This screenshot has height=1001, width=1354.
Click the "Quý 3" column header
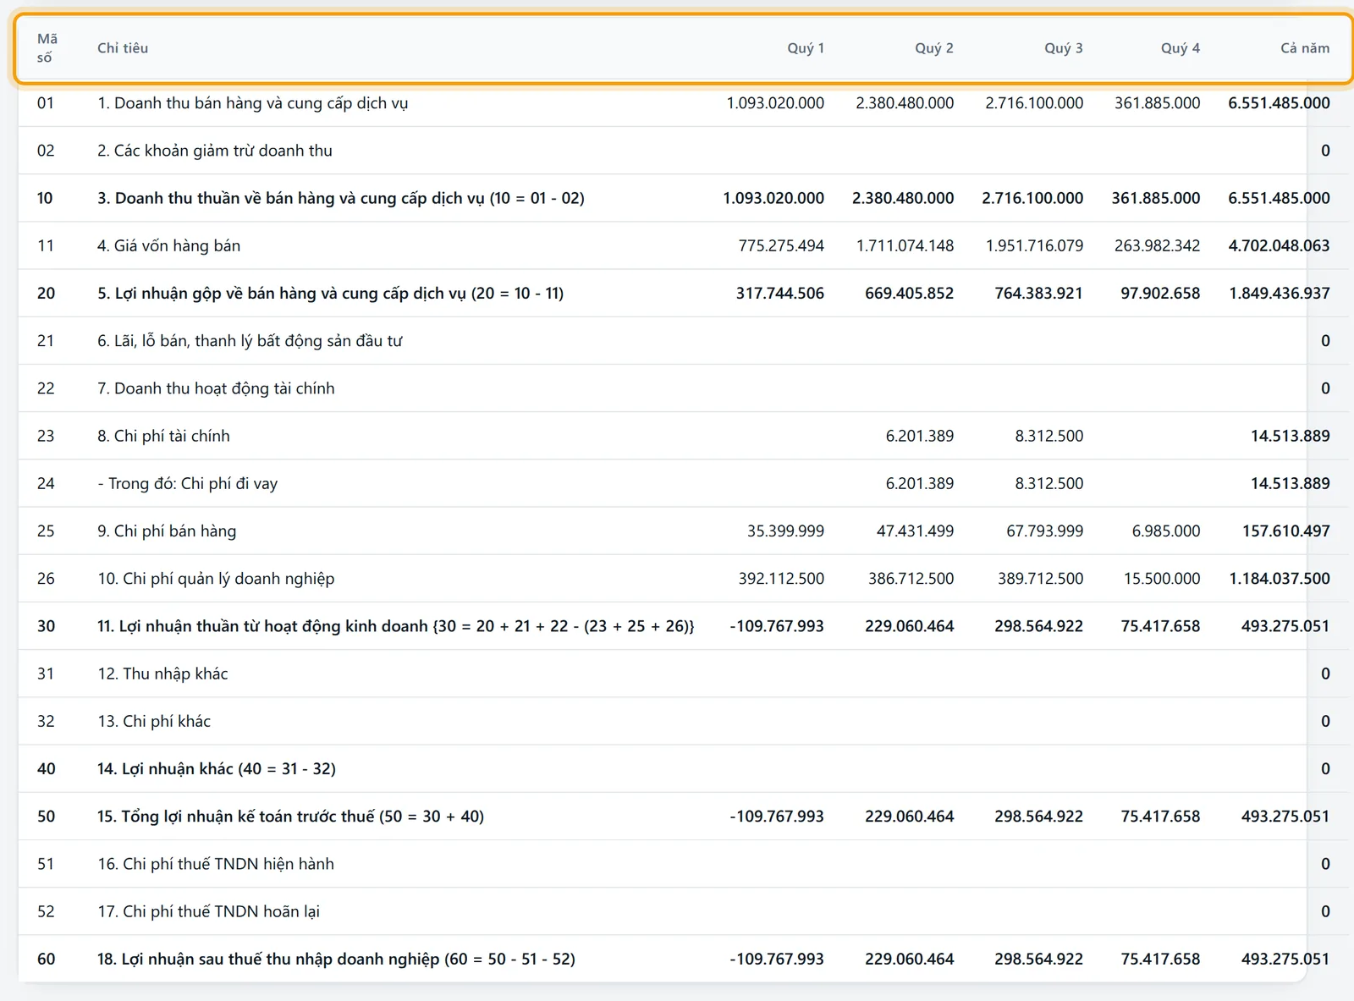point(1063,48)
